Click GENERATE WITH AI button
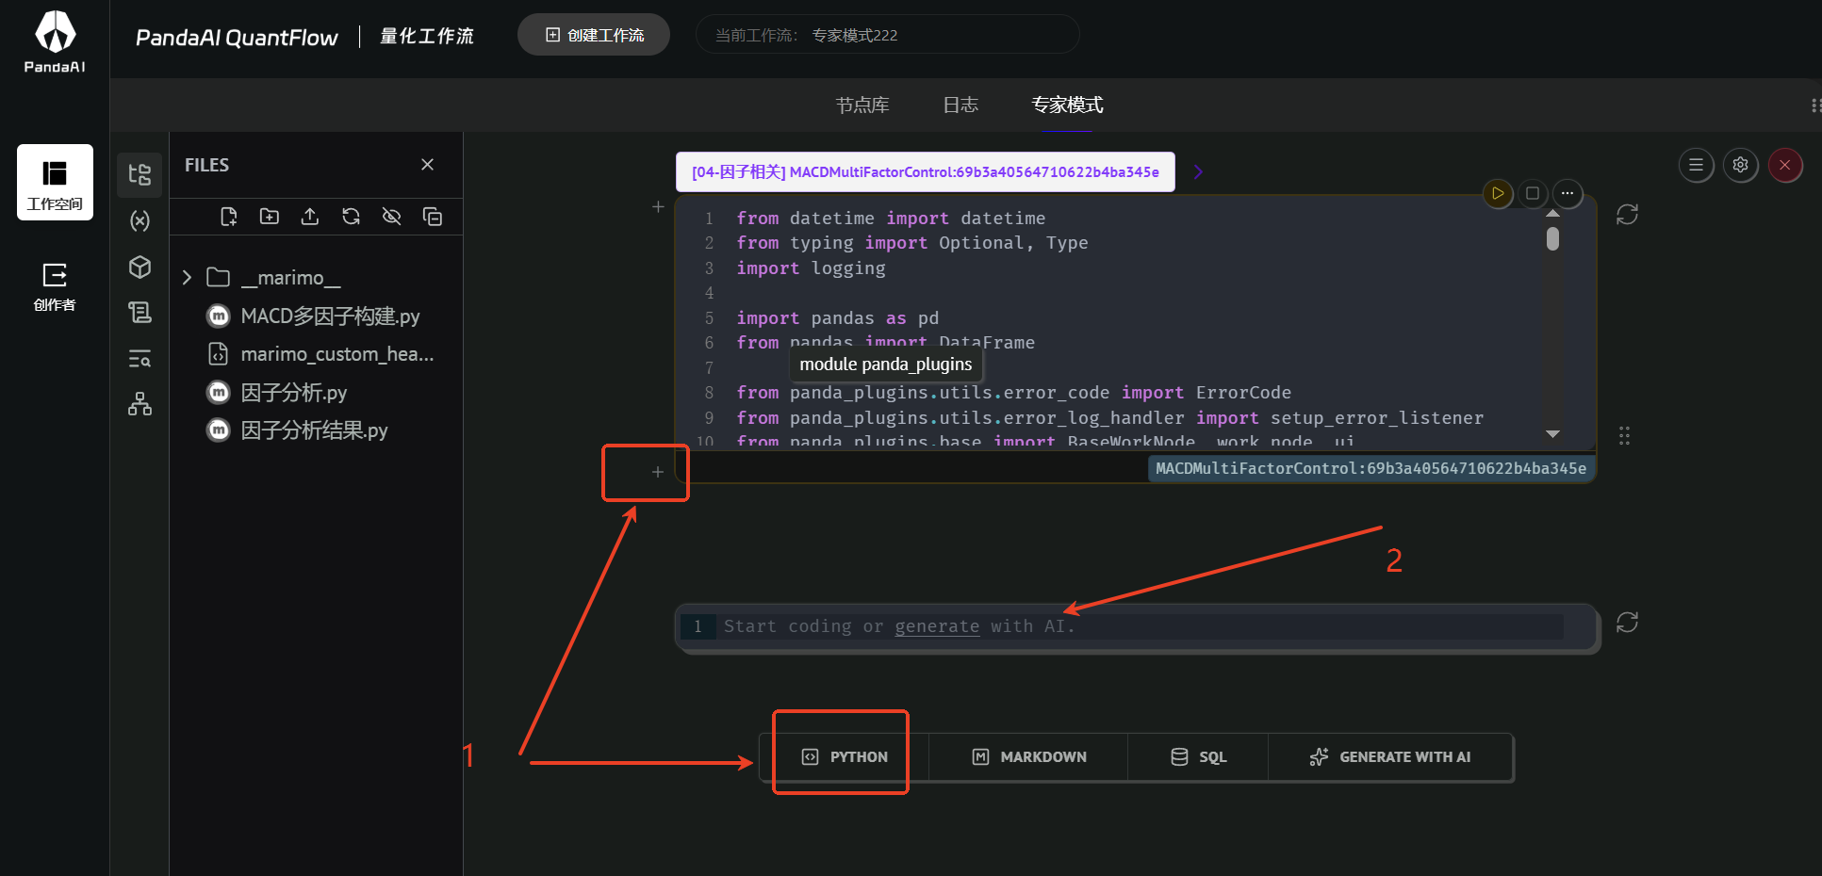The height and width of the screenshot is (876, 1822). 1390,756
